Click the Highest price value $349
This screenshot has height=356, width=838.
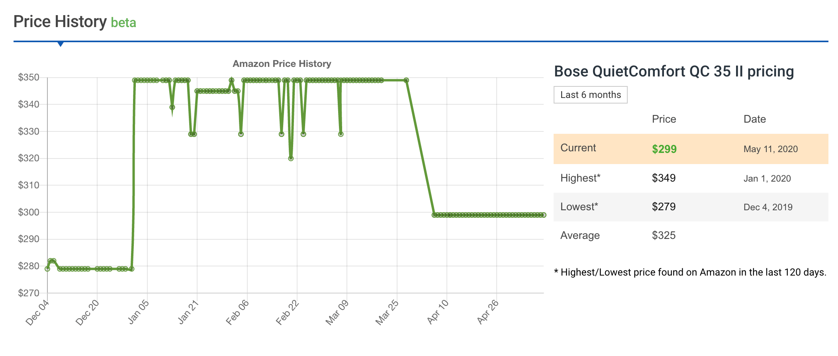(664, 178)
